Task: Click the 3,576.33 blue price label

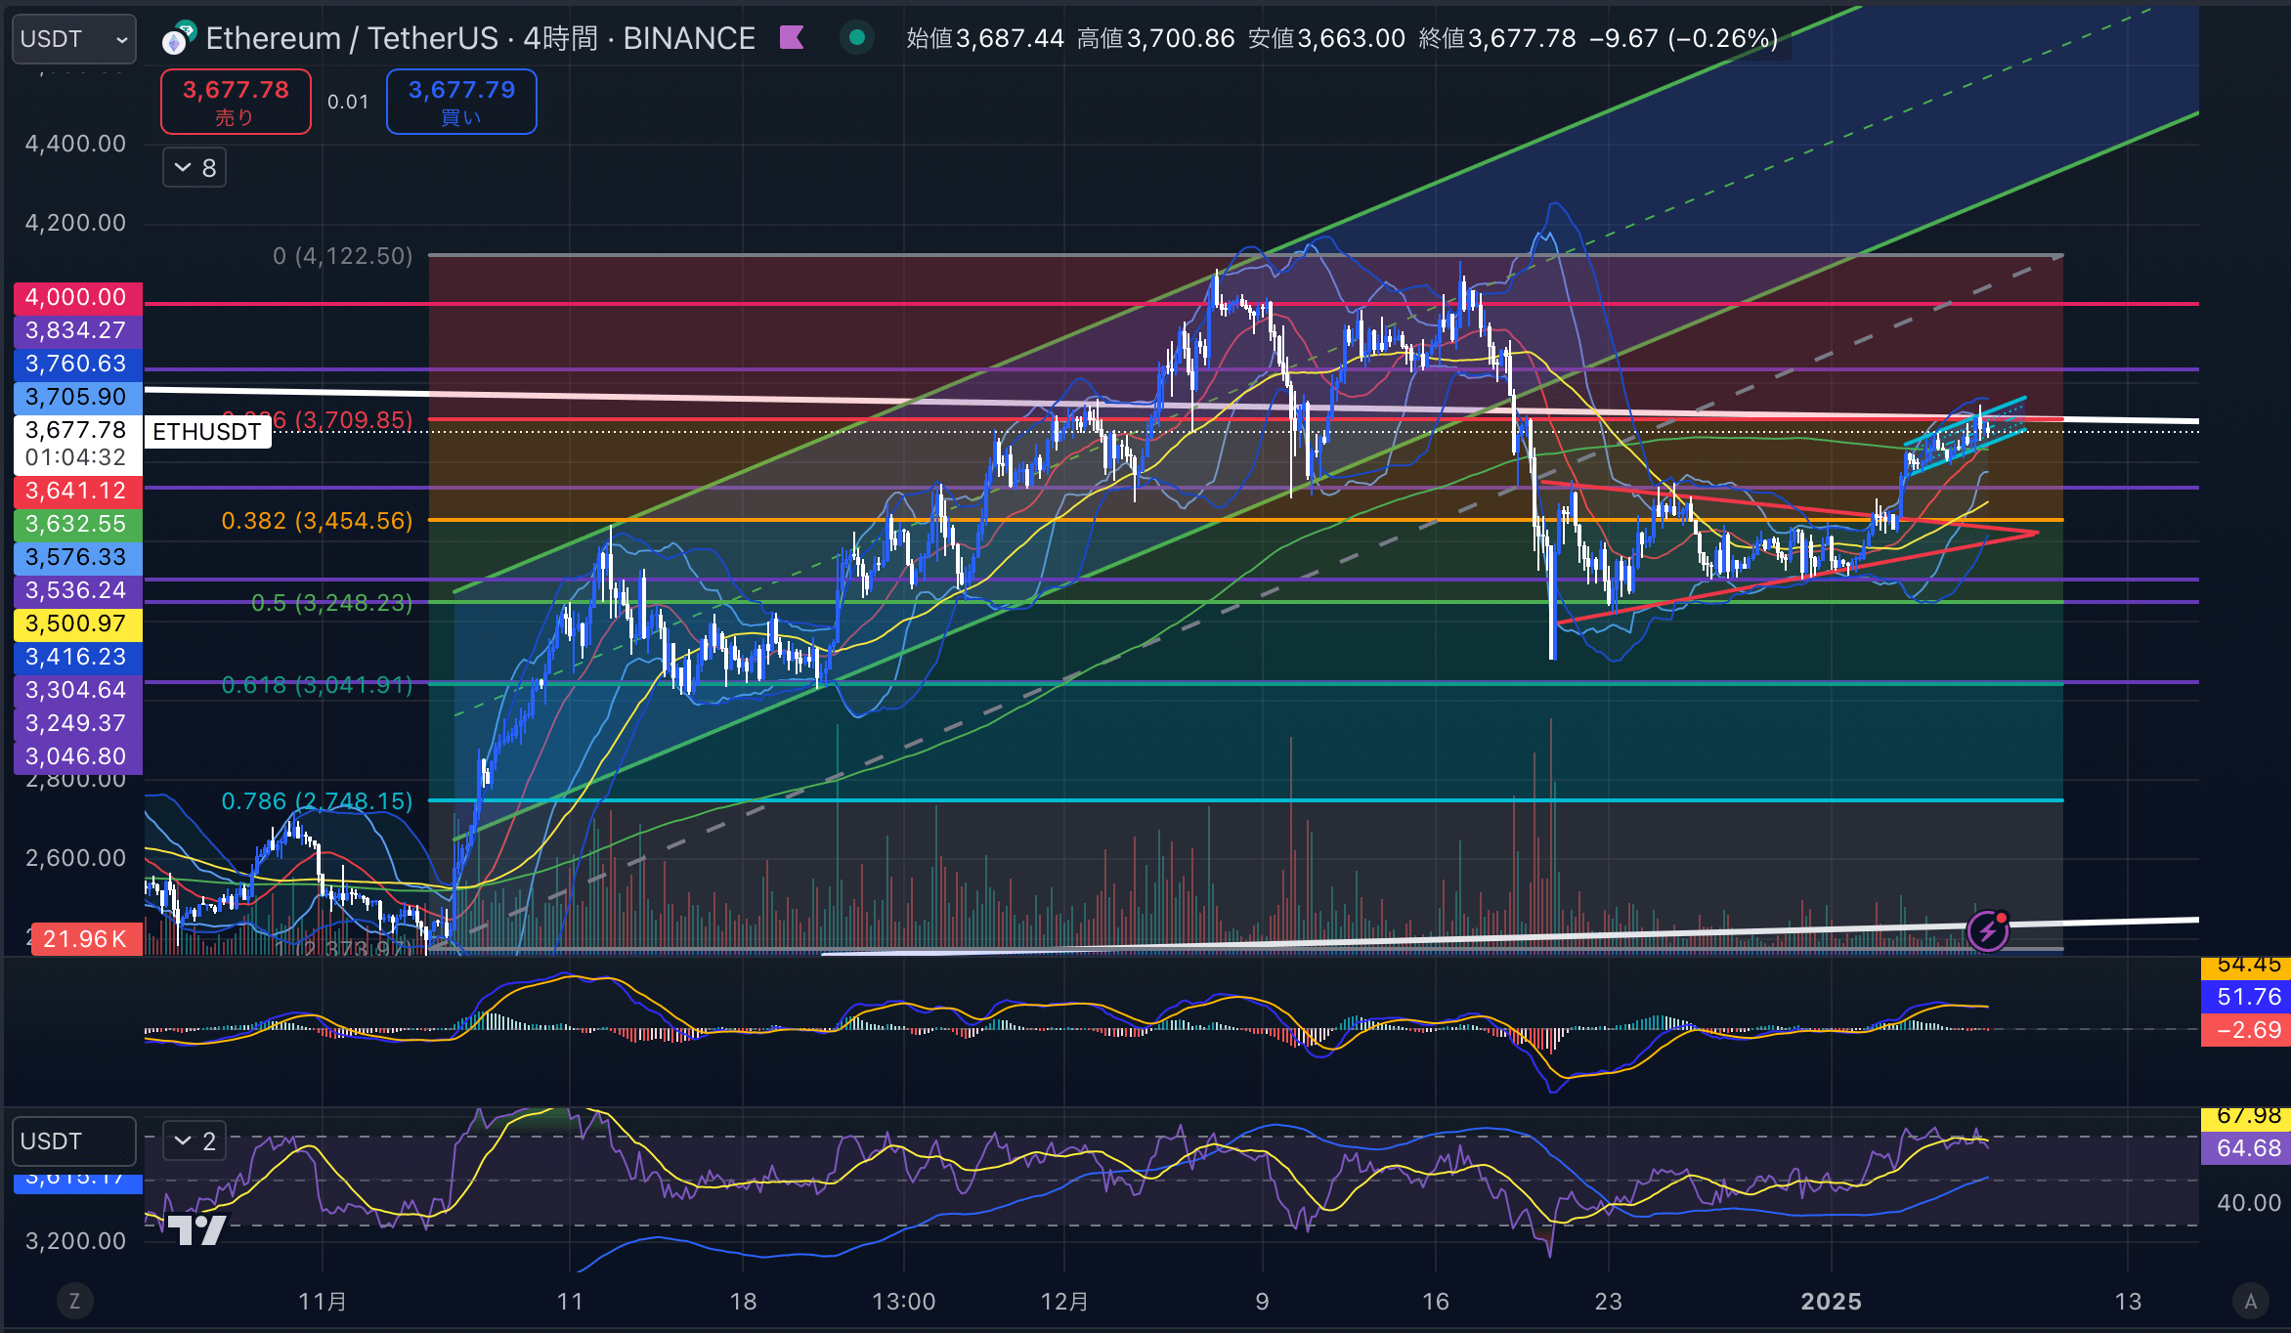Action: tap(77, 557)
